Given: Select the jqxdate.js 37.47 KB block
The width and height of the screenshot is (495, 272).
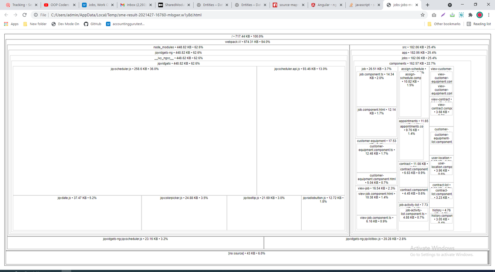Looking at the screenshot, I should point(77,213).
